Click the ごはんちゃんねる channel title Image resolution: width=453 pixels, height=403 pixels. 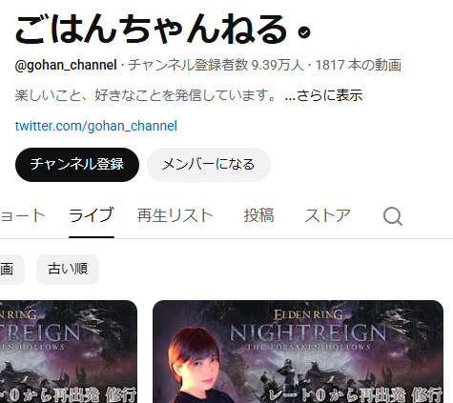pos(151,30)
